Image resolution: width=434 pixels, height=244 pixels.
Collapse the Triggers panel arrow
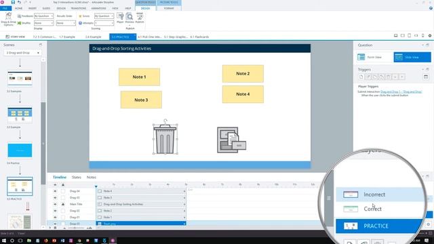[x=422, y=69]
